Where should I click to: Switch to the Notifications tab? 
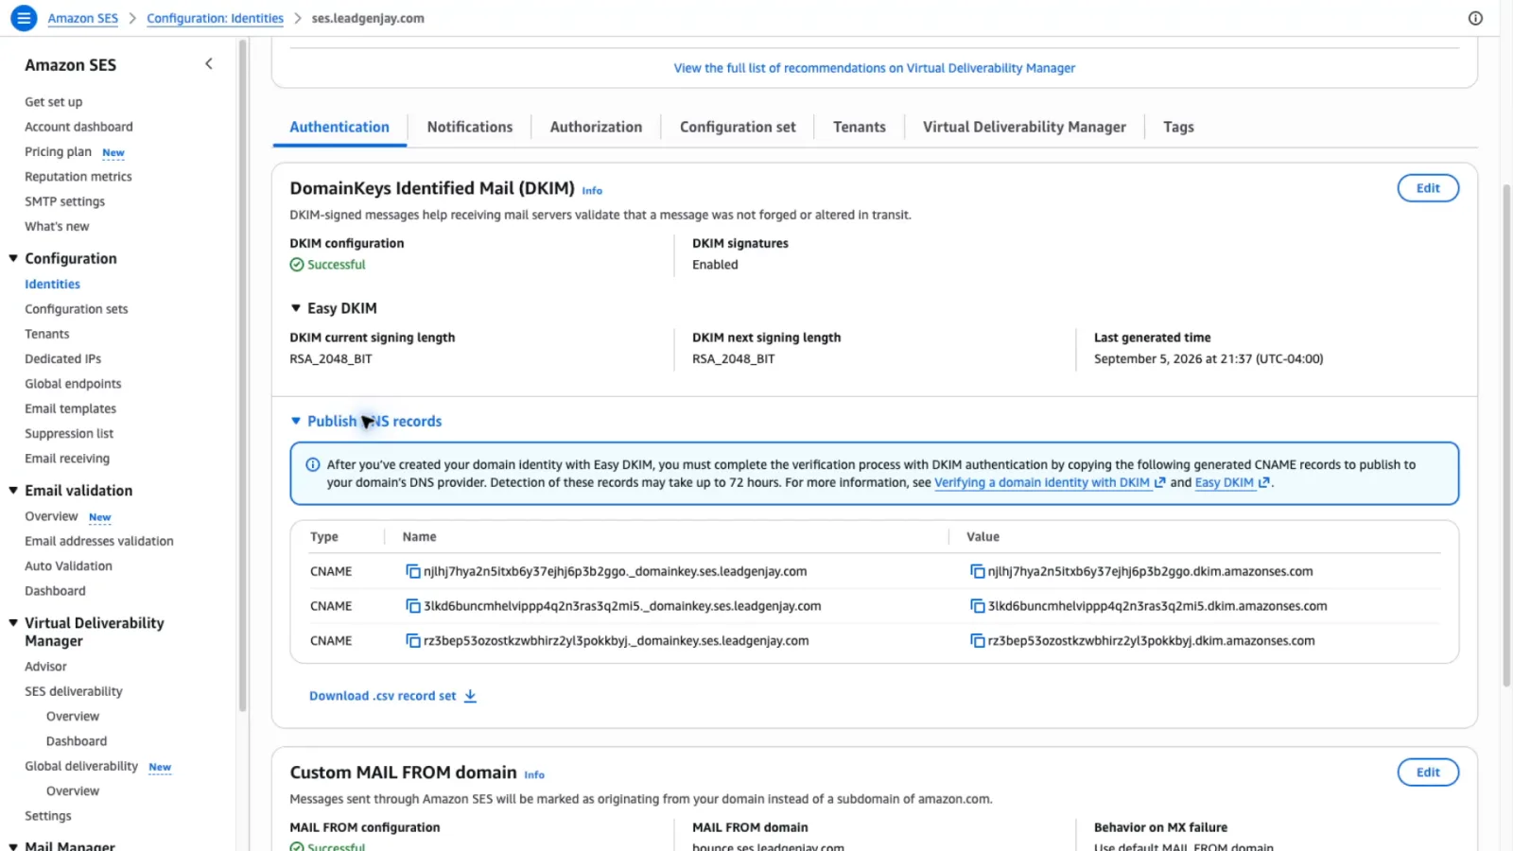(x=470, y=127)
